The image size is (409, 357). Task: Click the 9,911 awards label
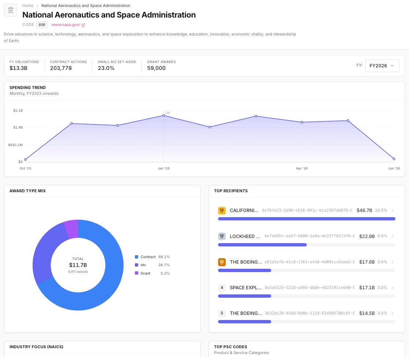[x=78, y=272]
